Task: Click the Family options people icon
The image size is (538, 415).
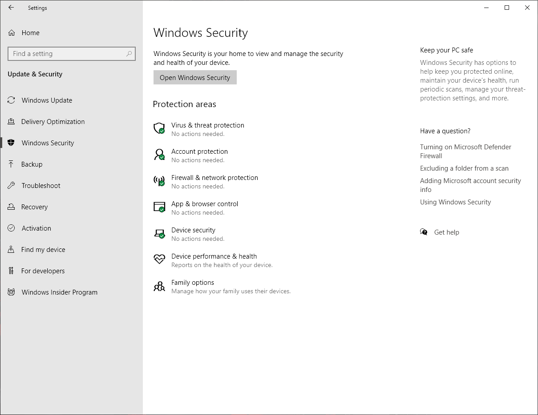Action: [x=159, y=286]
